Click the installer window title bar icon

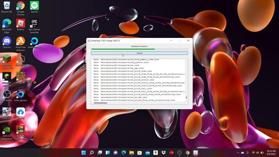tap(89, 41)
